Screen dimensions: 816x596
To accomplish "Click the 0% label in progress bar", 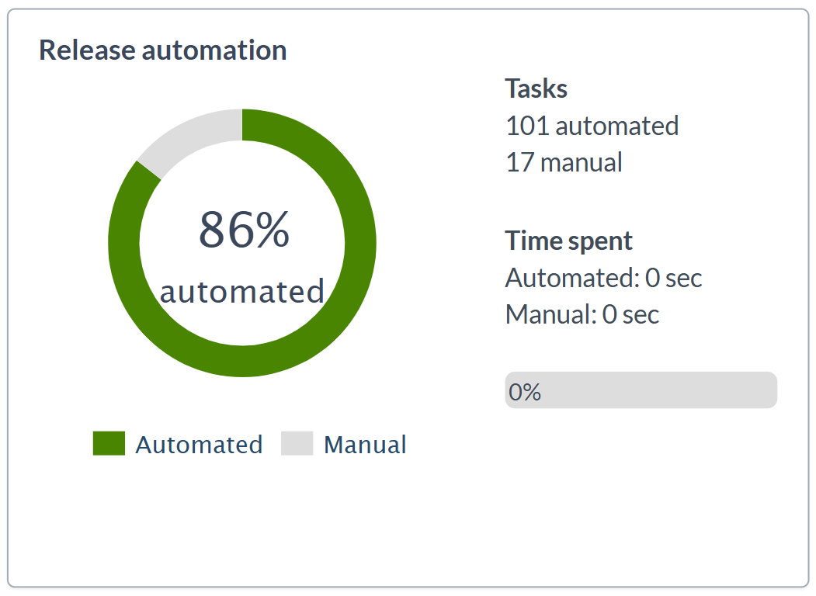I will click(525, 392).
